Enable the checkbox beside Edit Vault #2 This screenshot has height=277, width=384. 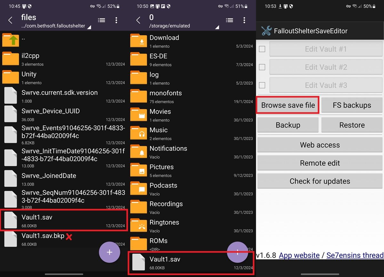(262, 67)
